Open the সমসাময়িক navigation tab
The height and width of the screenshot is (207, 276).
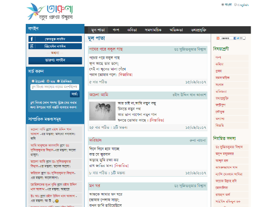[153, 30]
